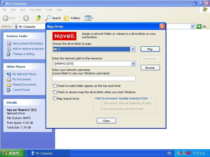Open the Edit menu
Screen dimensions: 210x157
tap(13, 10)
